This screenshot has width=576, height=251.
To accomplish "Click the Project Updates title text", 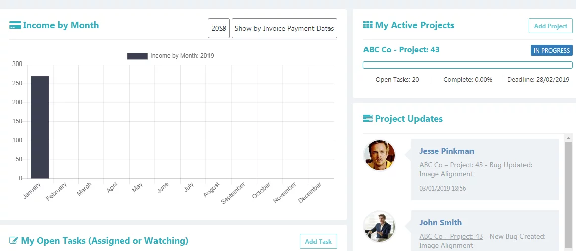I will pos(408,119).
